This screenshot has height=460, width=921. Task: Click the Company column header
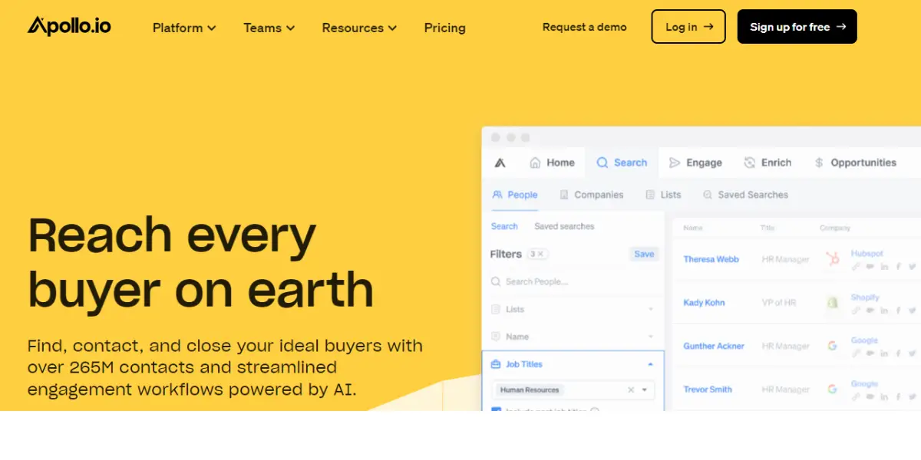pos(835,228)
